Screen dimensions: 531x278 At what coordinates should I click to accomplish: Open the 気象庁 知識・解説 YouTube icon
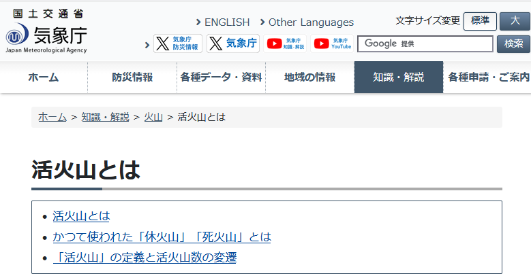coord(285,44)
